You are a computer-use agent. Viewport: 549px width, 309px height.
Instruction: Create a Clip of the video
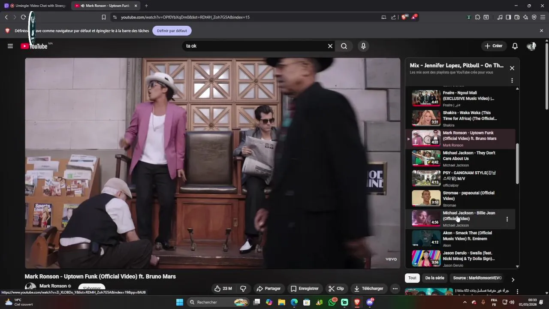[336, 288]
